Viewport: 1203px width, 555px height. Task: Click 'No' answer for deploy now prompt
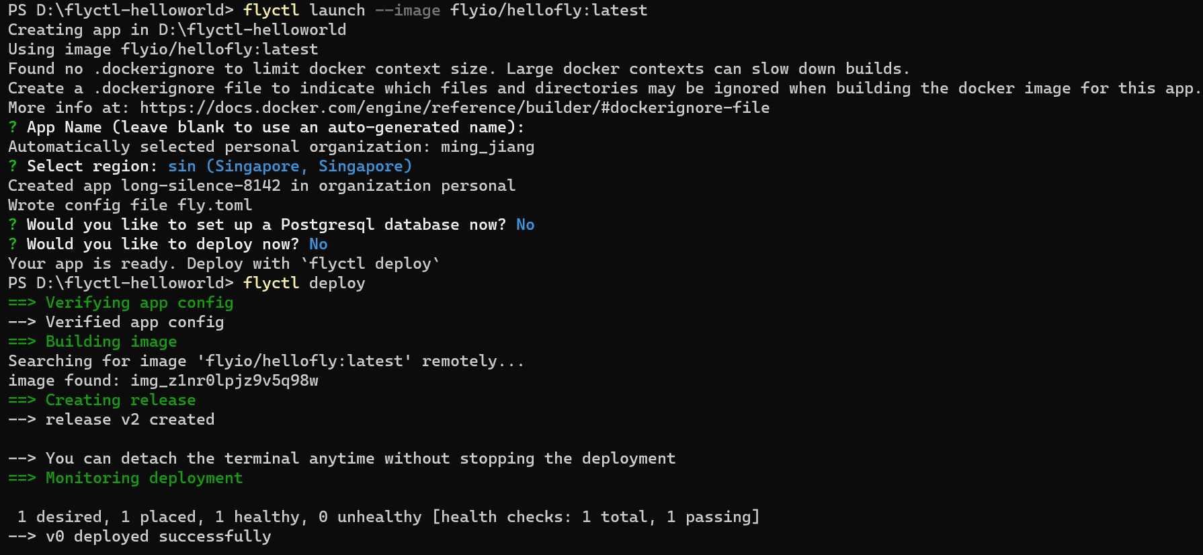click(318, 244)
